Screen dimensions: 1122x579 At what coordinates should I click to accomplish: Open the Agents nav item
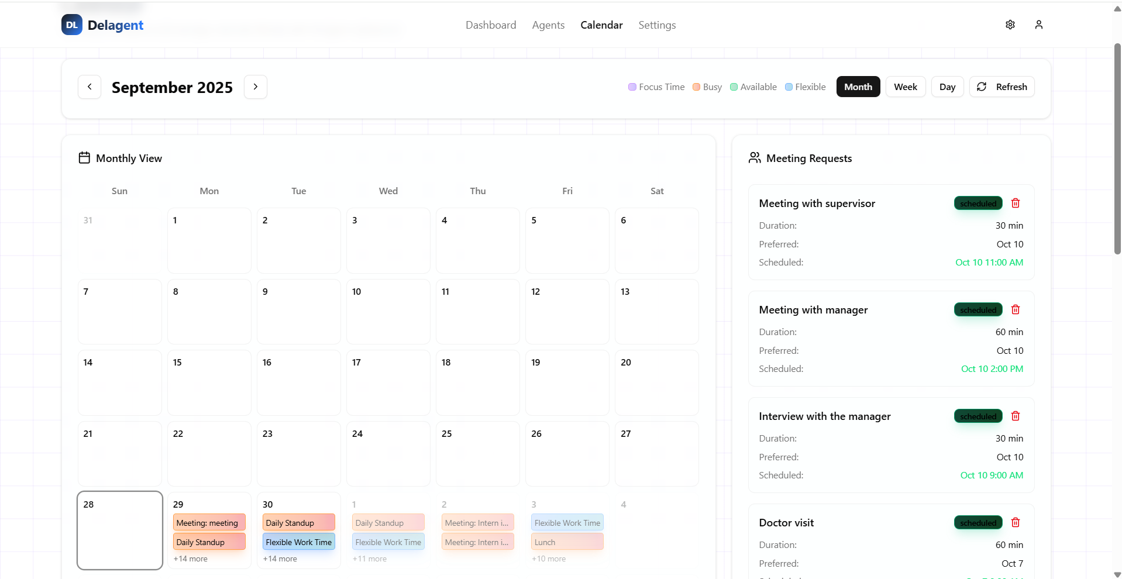coord(548,25)
